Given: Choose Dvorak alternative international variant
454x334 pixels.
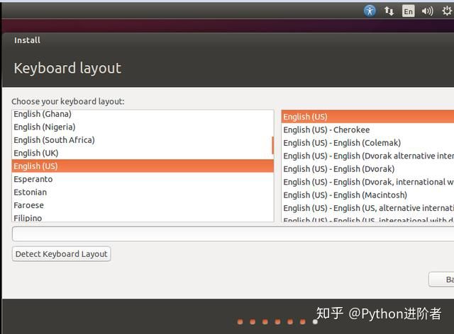Looking at the screenshot, I should point(367,156).
